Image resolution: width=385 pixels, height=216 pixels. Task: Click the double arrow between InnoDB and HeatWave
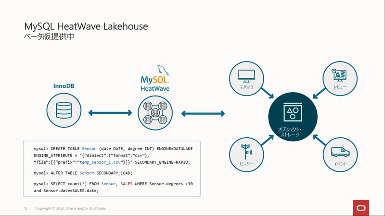coord(110,113)
